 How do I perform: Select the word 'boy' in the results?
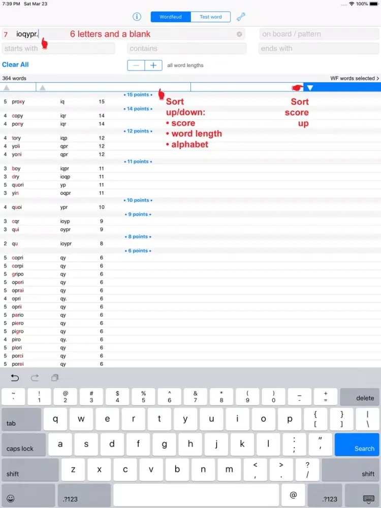pos(16,169)
